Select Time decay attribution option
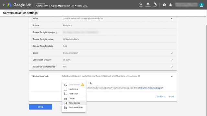The width and height of the screenshot is (207, 116). tap(74, 103)
